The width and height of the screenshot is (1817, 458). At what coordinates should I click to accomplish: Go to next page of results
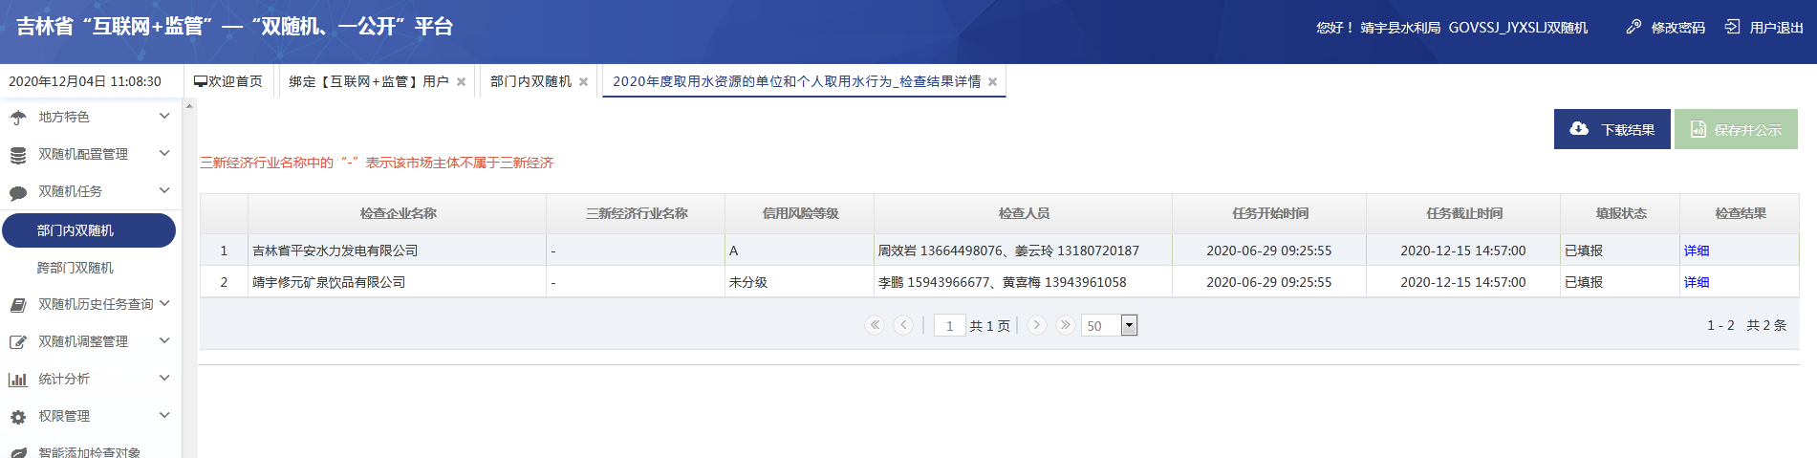[x=1036, y=325]
